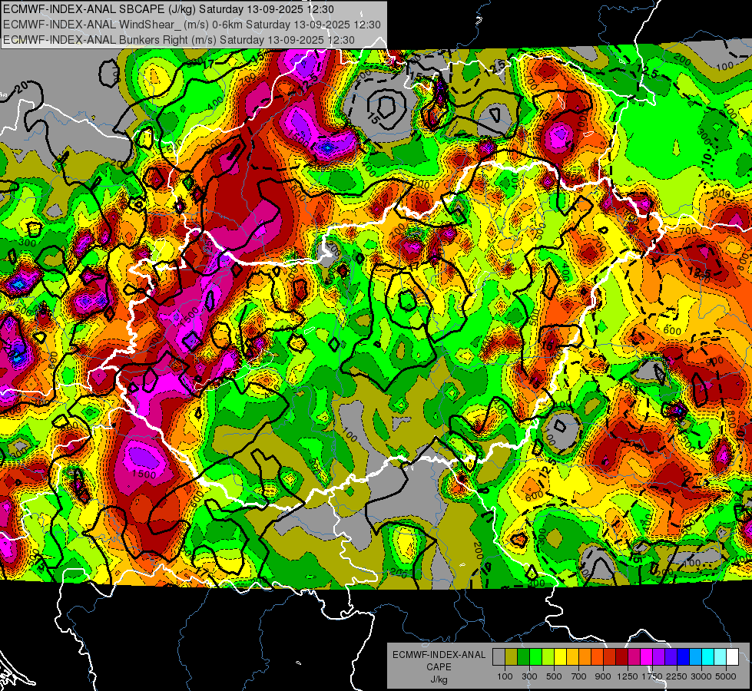Click ECMWF-INDEX-ANAL label in the legend box
This screenshot has width=752, height=691.
pos(439,655)
